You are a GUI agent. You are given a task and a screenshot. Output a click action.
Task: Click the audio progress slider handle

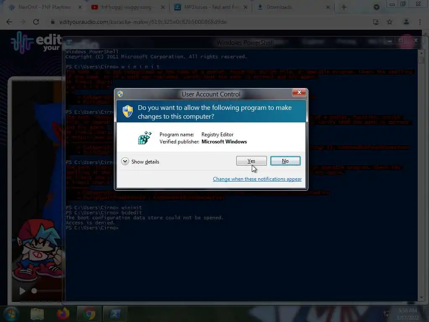pyautogui.click(x=34, y=291)
